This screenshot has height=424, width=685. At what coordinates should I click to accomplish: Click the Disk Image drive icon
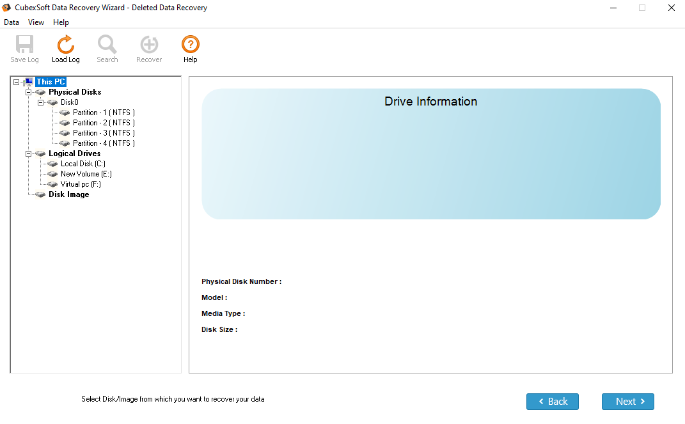tap(40, 194)
